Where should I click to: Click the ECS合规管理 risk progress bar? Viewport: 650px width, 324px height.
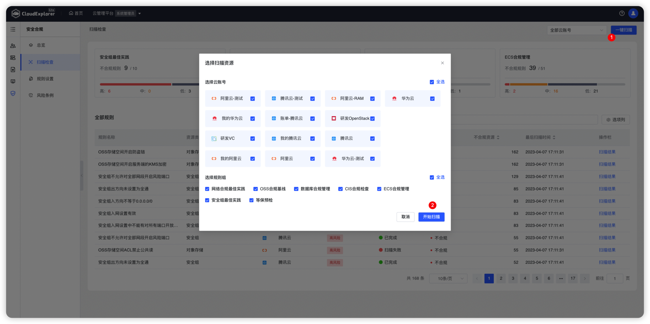point(565,84)
